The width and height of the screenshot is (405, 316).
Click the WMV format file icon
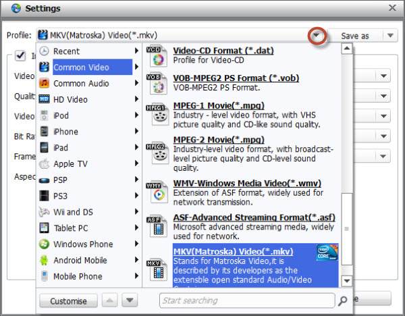[x=157, y=192]
